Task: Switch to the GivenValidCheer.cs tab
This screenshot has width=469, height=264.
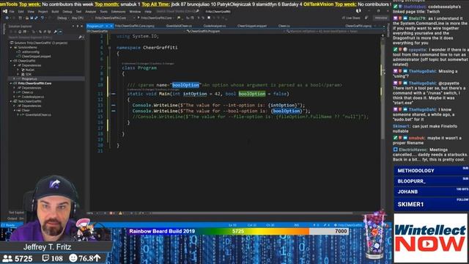Action: coord(179,26)
